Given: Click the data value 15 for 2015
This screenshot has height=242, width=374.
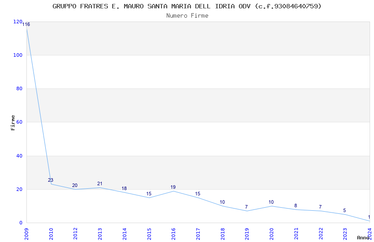Looking at the screenshot, I should 149,194.
